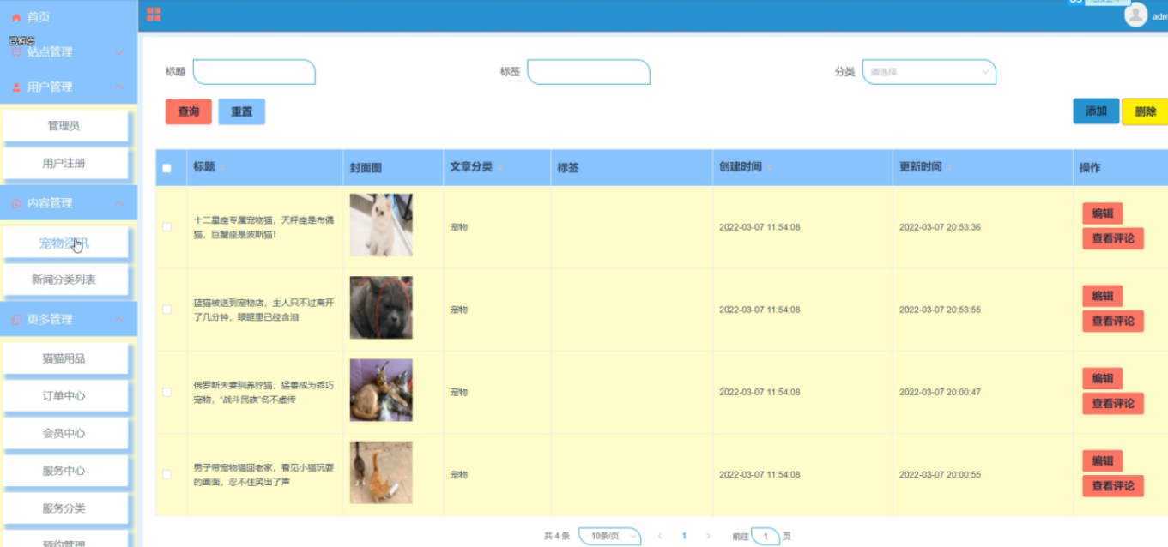1168x547 pixels.
Task: Check the row for 男子带宠物猫回老家 article
Action: click(166, 474)
